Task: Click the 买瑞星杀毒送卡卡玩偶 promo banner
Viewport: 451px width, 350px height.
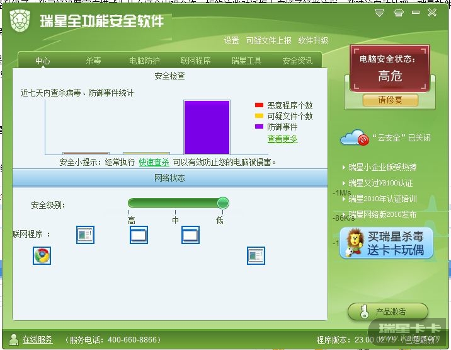Action: coord(386,243)
